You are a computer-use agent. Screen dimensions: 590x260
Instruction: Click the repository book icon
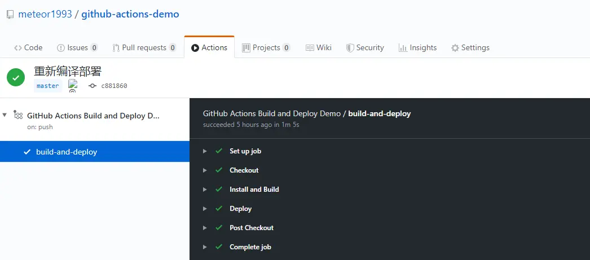(x=10, y=15)
